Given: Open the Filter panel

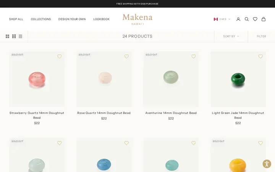Looking at the screenshot, I should coord(261,36).
